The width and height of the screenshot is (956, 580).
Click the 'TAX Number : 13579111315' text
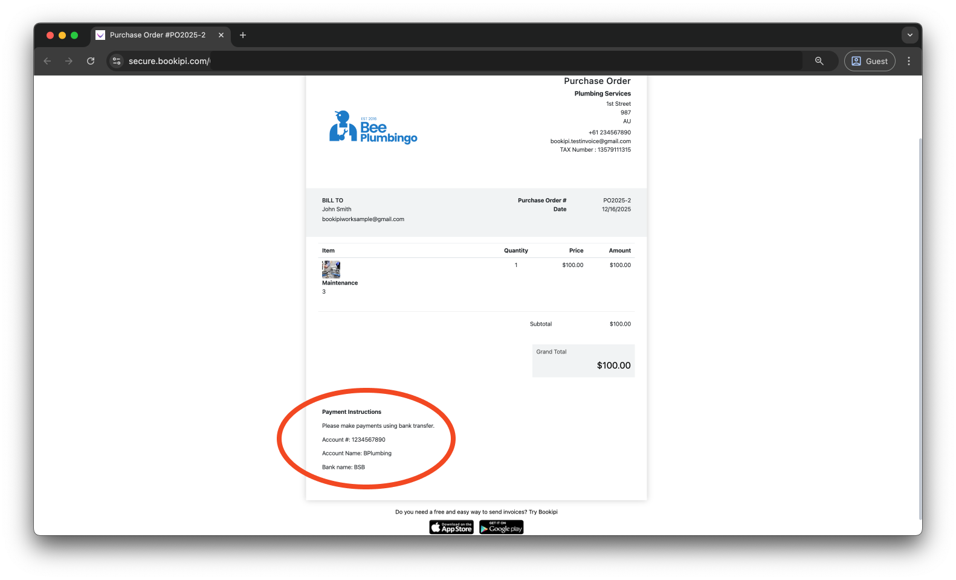595,150
